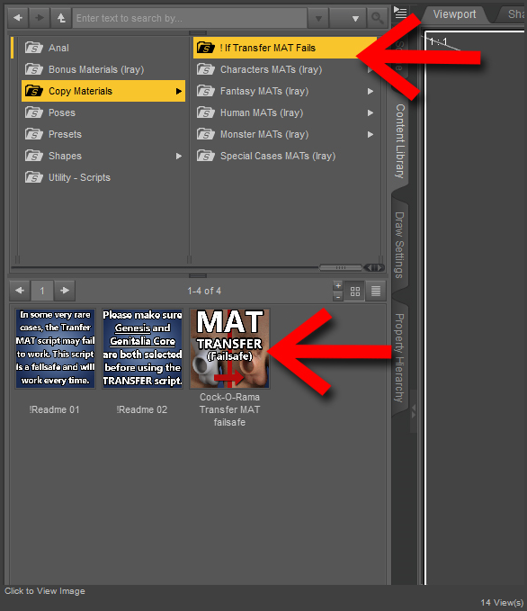Expand the Copy Materials submenu arrow
The height and width of the screenshot is (611, 527).
[x=178, y=91]
